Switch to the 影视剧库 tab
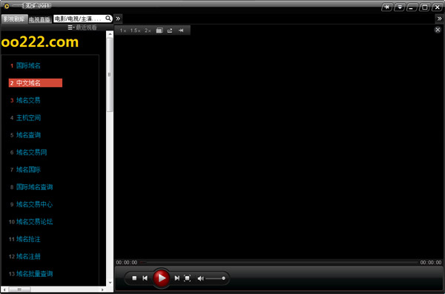The height and width of the screenshot is (294, 445). pos(14,19)
